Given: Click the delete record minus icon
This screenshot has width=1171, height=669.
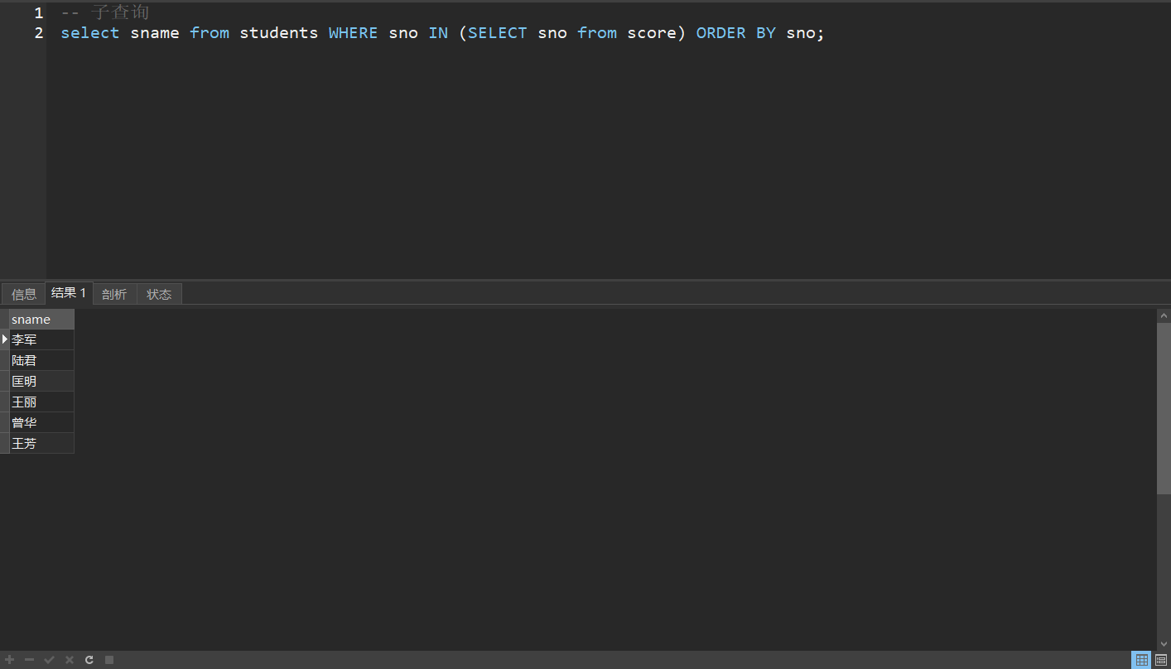Looking at the screenshot, I should (30, 660).
